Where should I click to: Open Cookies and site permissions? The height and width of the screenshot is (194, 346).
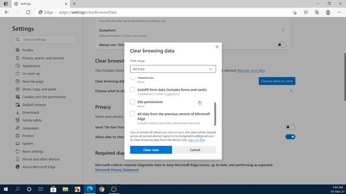(x=44, y=97)
